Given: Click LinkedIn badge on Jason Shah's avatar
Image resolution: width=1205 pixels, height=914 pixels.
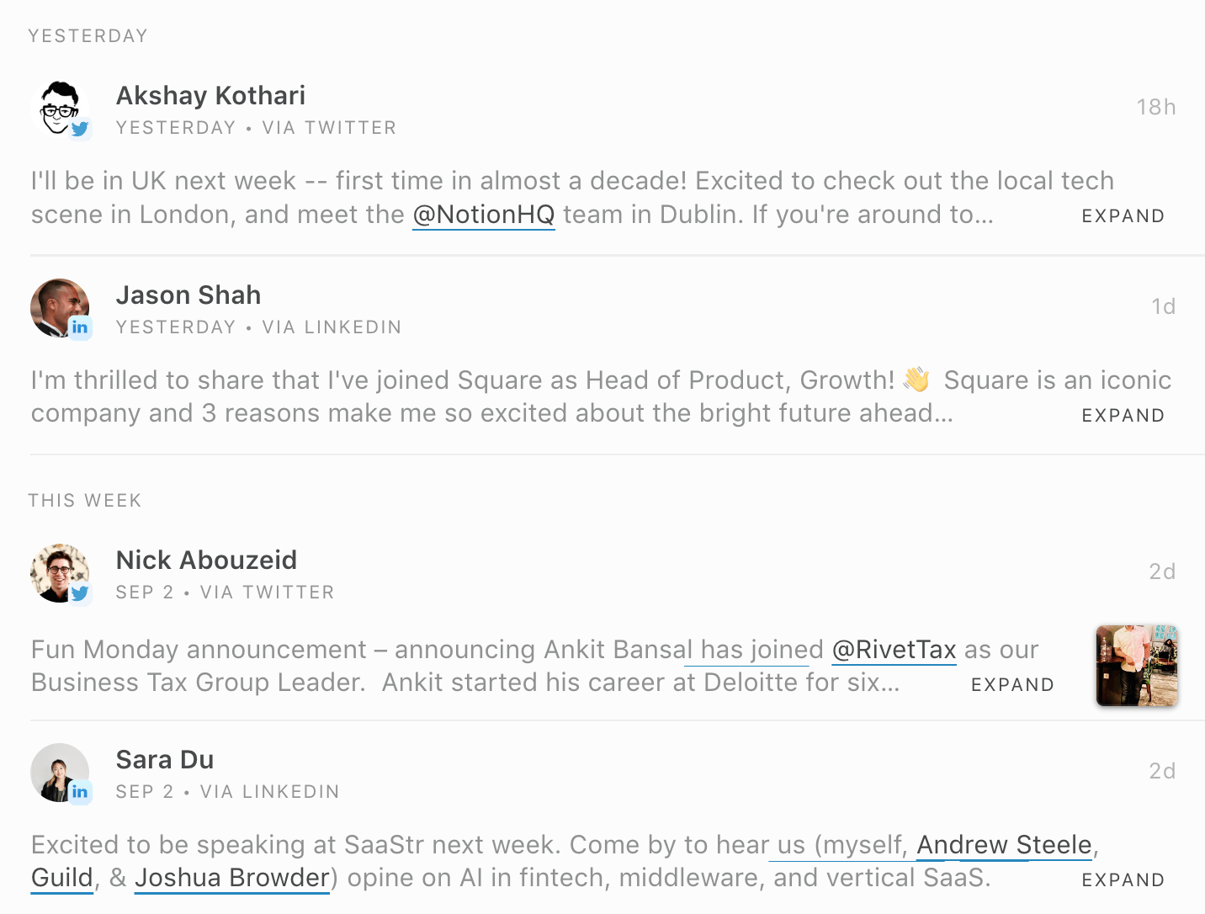Looking at the screenshot, I should pyautogui.click(x=80, y=327).
